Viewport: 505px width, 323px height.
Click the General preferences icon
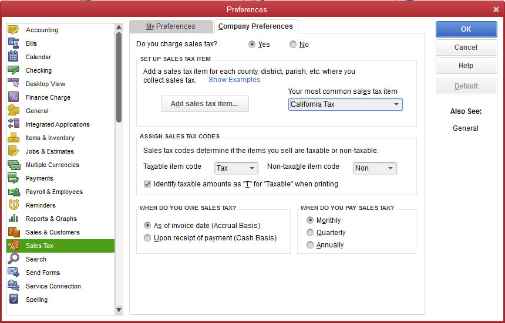pyautogui.click(x=14, y=111)
